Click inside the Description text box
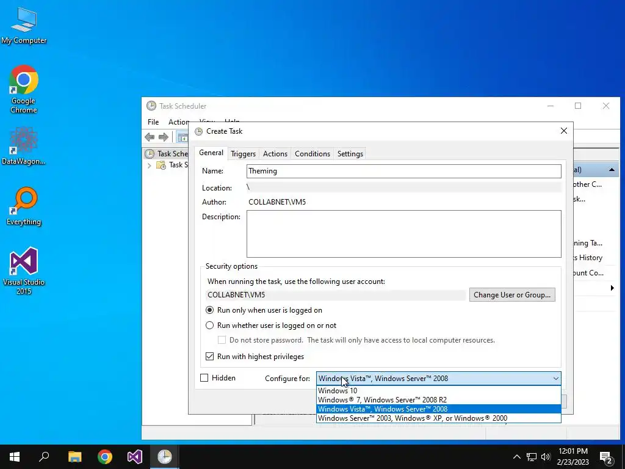Screen dimensions: 625x469 [x=404, y=234]
